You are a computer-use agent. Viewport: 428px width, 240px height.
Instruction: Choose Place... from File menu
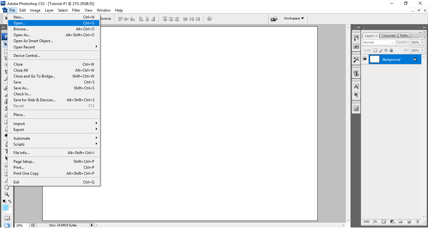click(x=54, y=115)
